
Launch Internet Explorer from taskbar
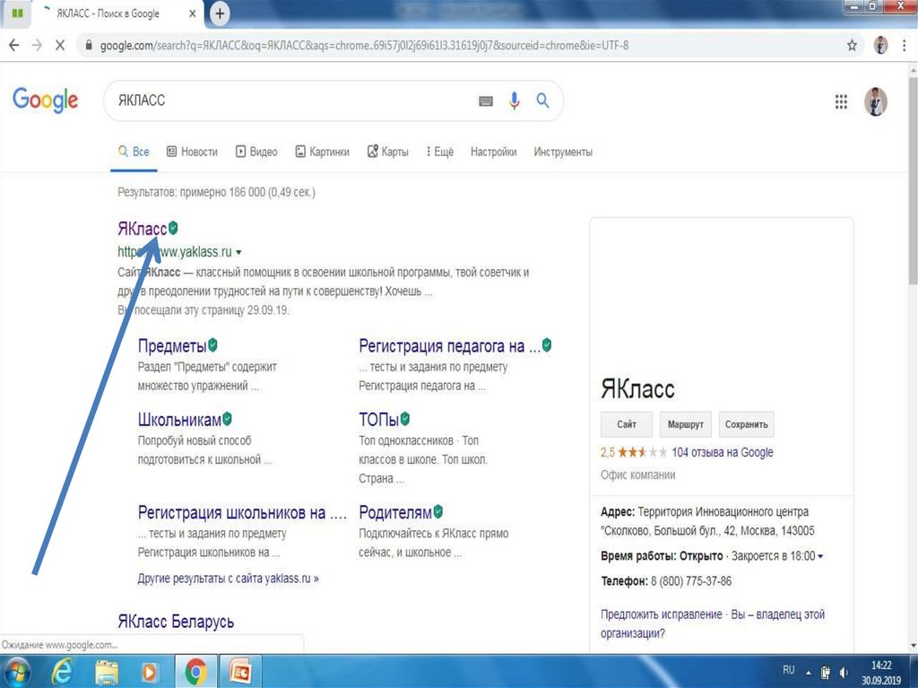61,672
